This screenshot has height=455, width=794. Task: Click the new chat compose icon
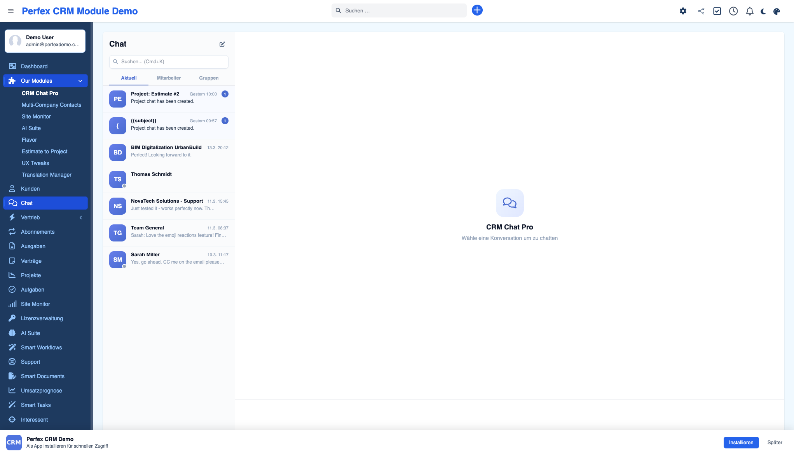coord(222,44)
